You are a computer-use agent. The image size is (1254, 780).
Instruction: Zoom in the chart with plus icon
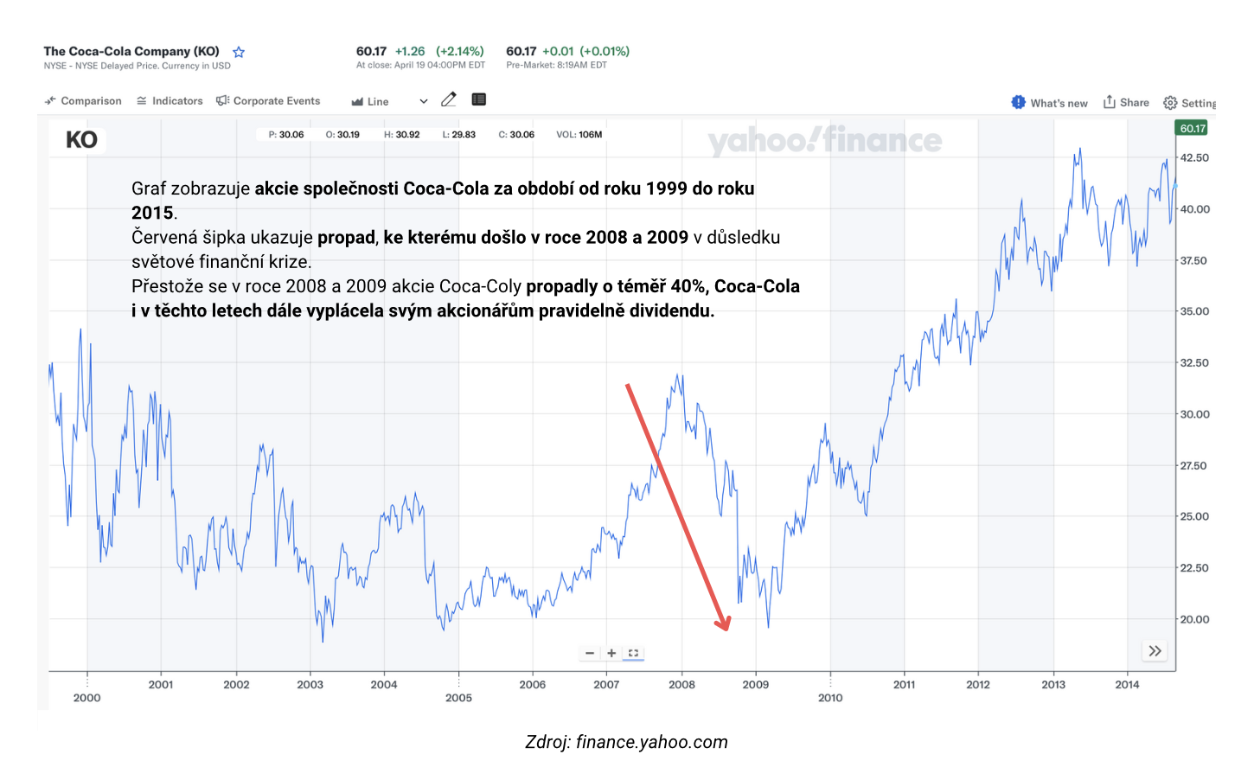click(x=611, y=653)
